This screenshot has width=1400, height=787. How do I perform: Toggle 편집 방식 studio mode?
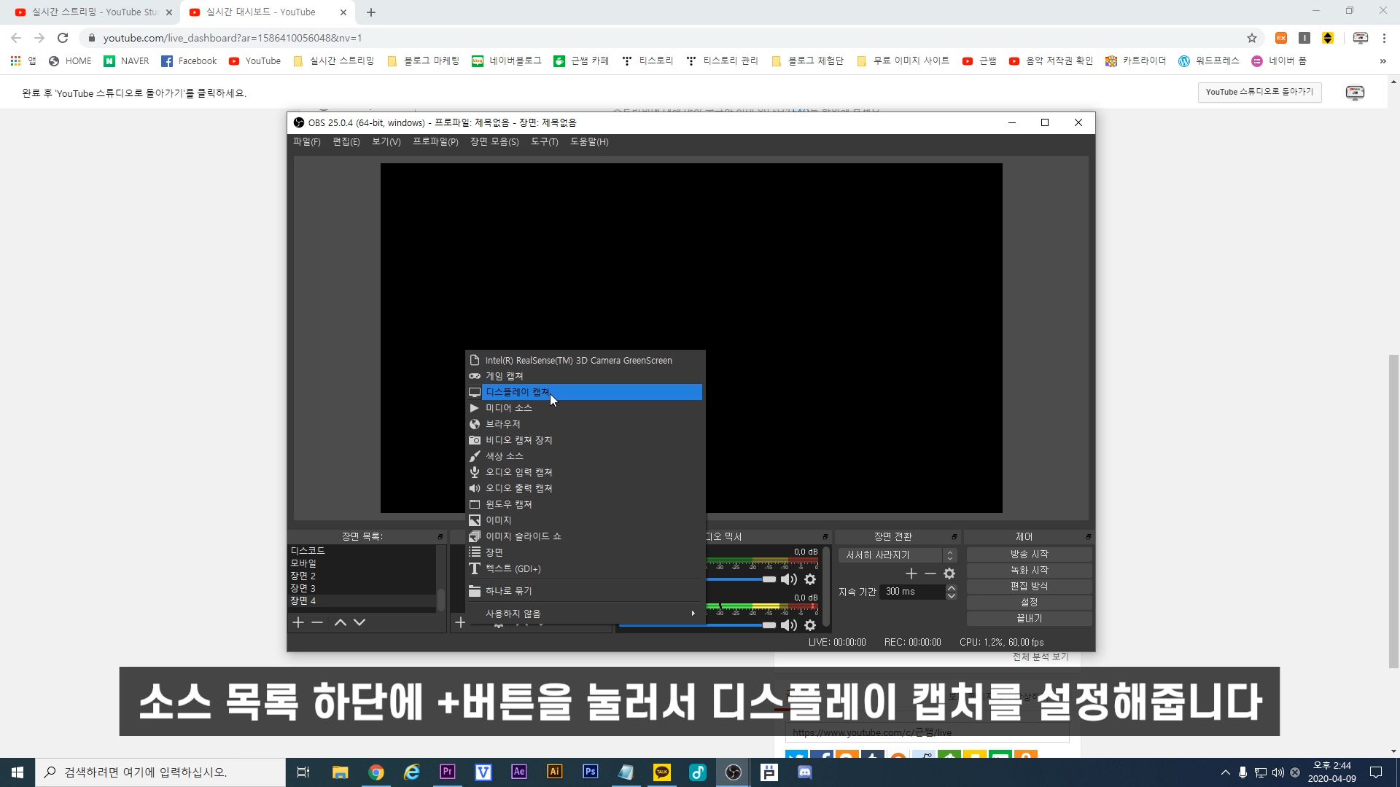(1029, 586)
